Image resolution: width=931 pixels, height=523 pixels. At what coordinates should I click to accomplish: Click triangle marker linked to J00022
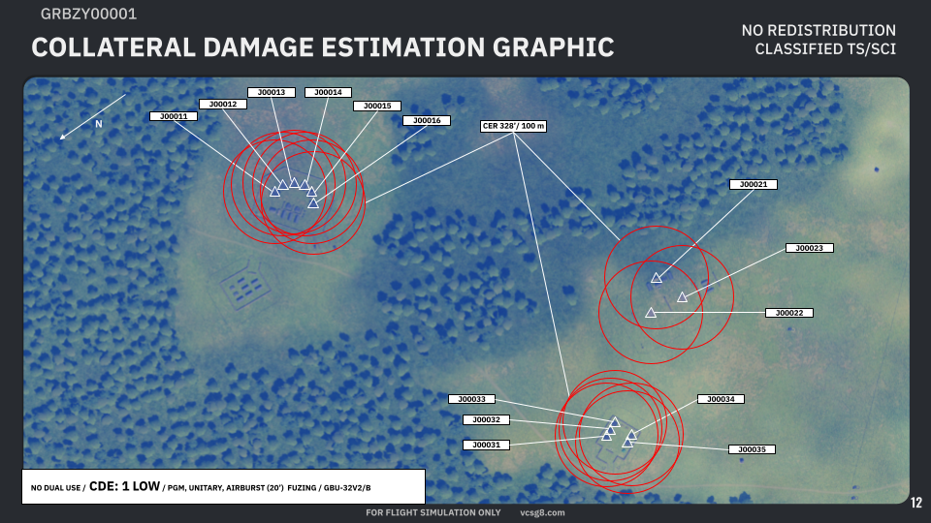(x=651, y=313)
